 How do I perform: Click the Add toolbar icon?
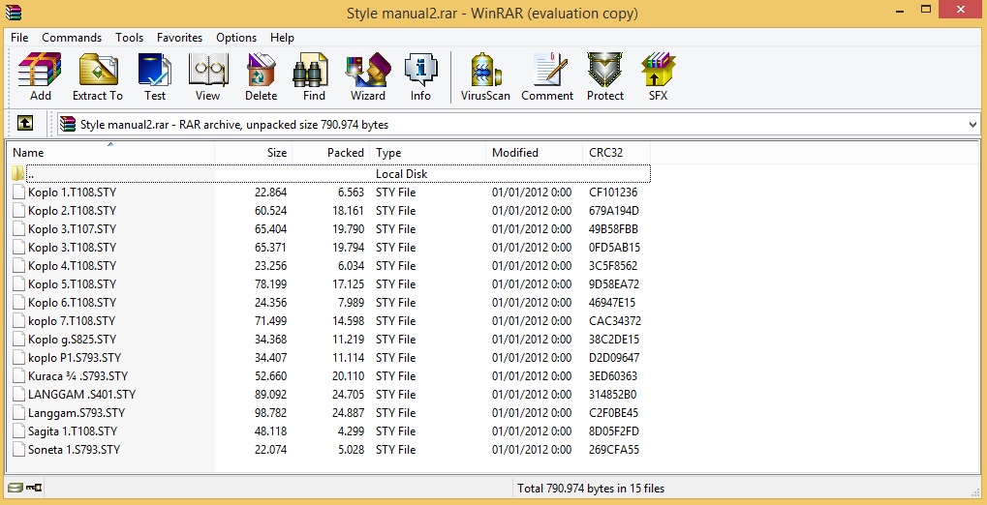click(x=41, y=76)
